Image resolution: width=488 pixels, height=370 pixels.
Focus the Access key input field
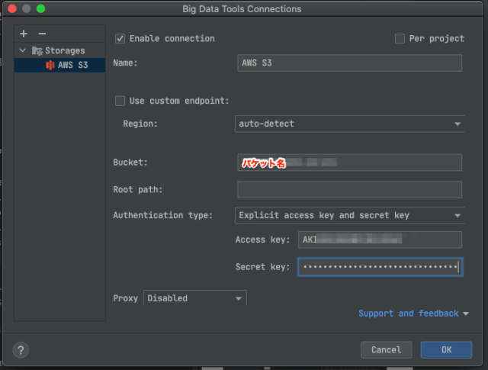[380, 240]
